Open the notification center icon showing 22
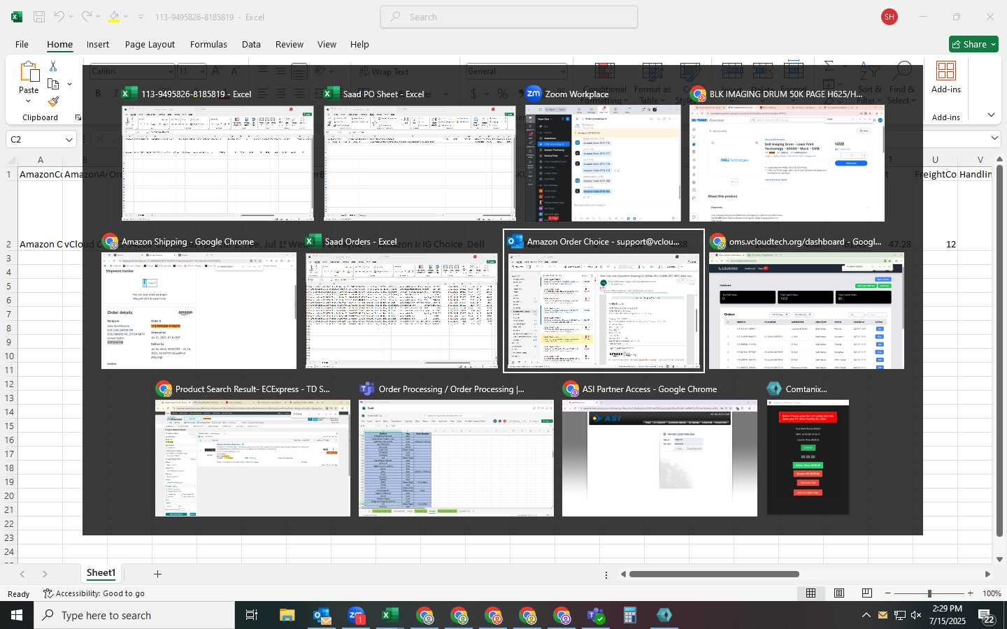 click(x=987, y=616)
